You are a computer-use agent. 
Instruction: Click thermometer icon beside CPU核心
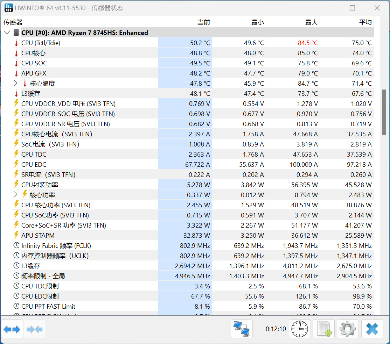point(16,53)
